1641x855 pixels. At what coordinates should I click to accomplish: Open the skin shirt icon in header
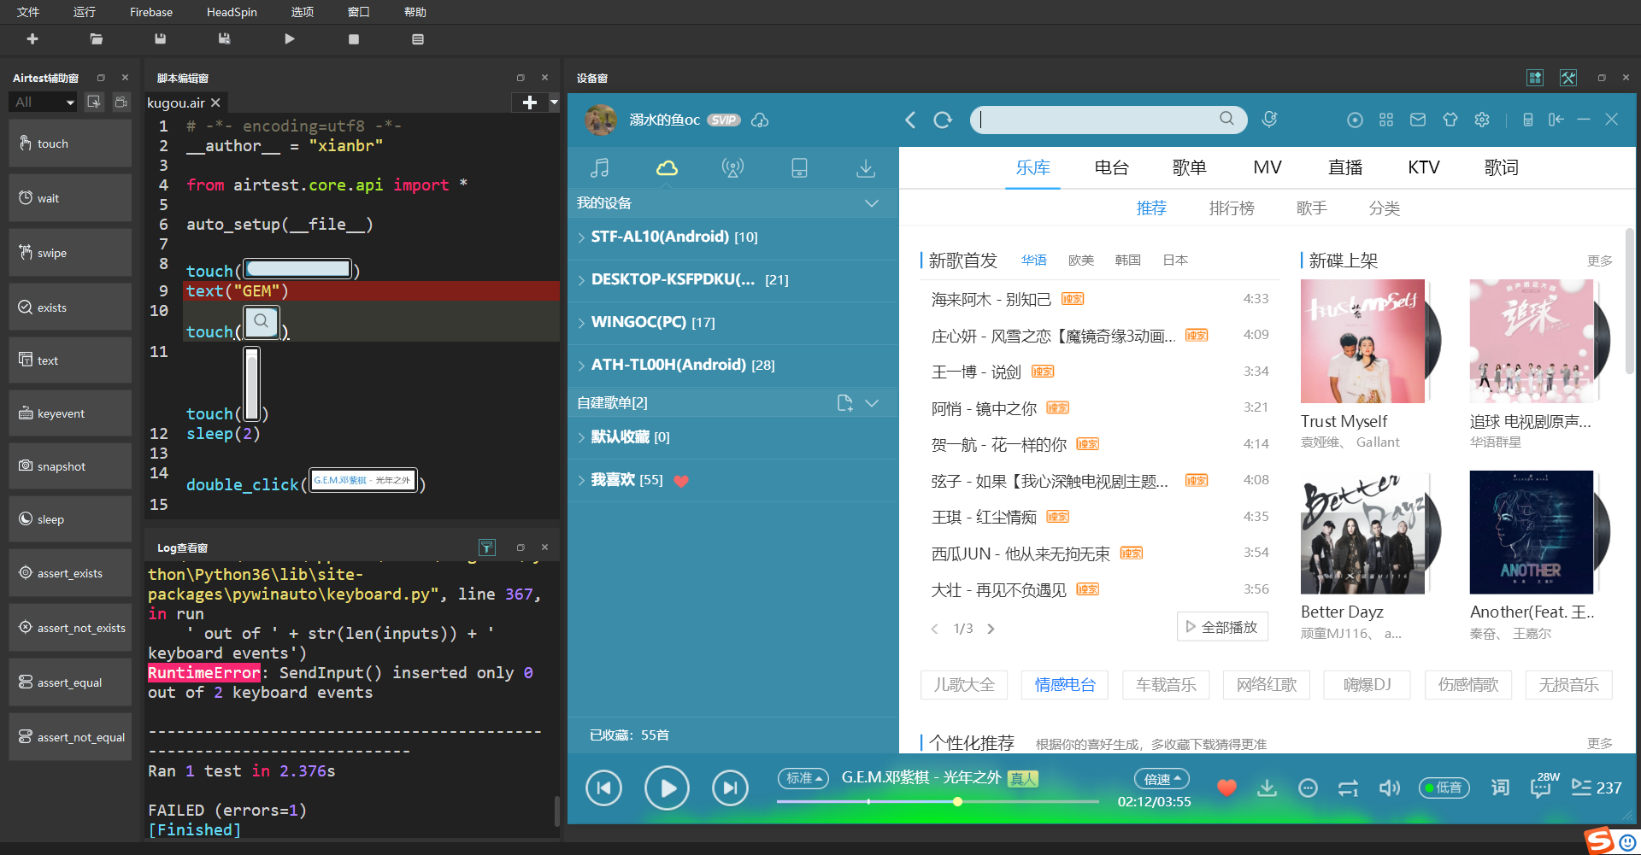click(x=1450, y=120)
